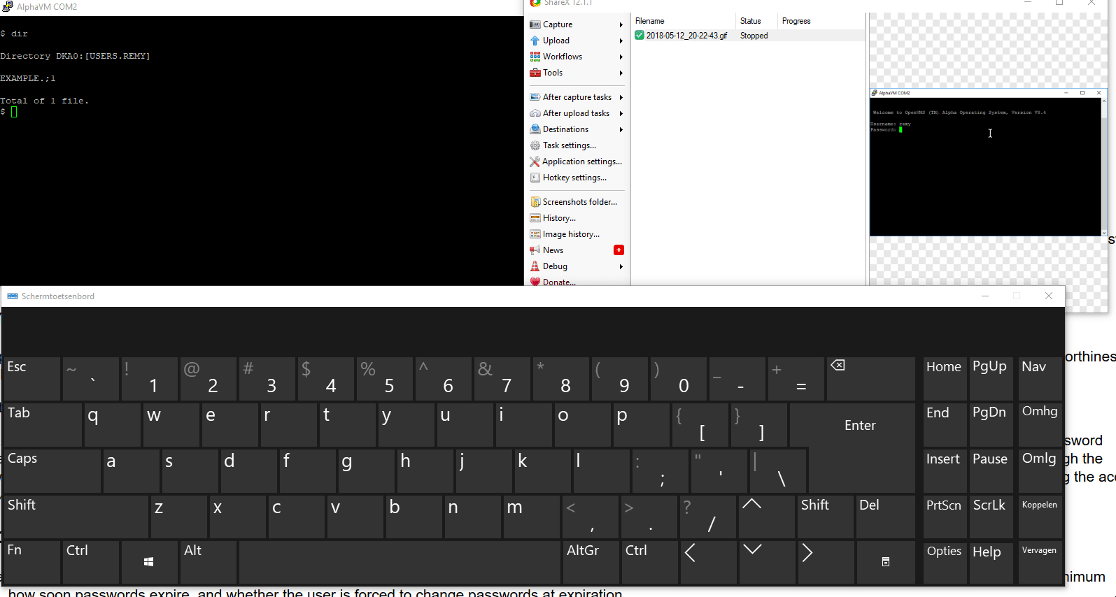The height and width of the screenshot is (597, 1116).
Task: Click the ShareX Capture camera icon
Action: pyautogui.click(x=535, y=24)
